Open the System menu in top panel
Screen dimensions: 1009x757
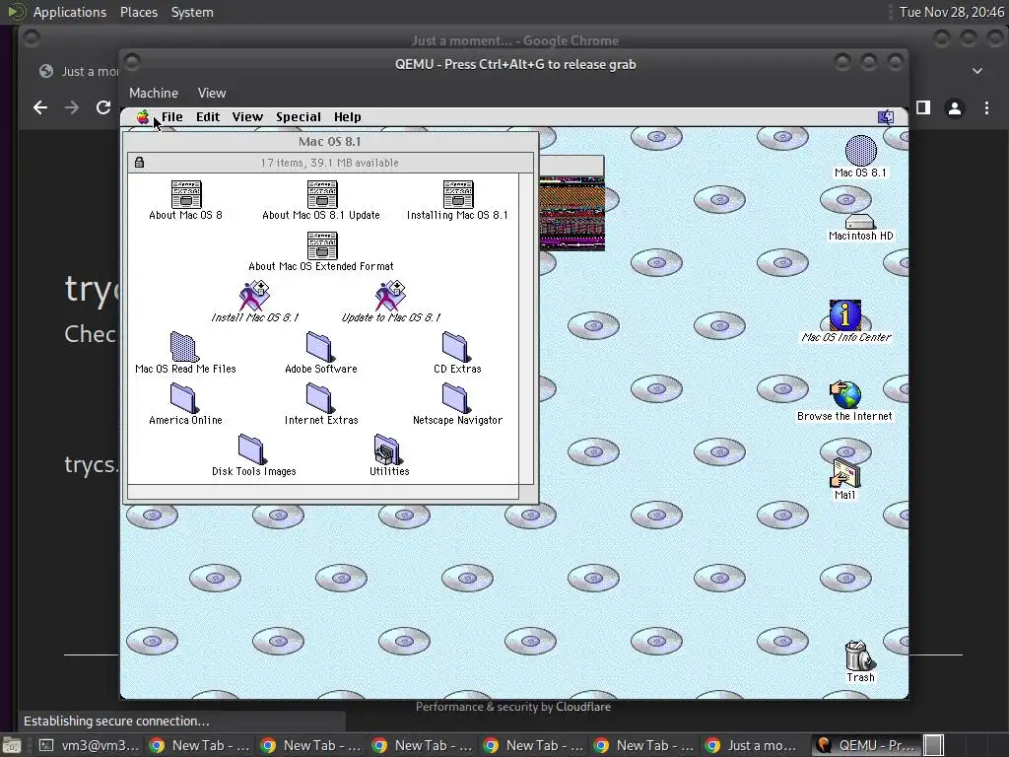(192, 12)
